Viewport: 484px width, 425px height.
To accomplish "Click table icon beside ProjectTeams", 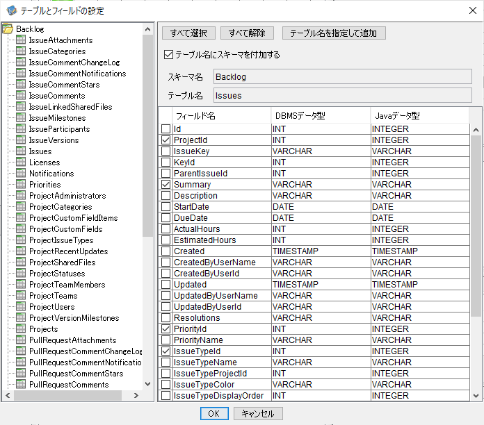I will 21,295.
